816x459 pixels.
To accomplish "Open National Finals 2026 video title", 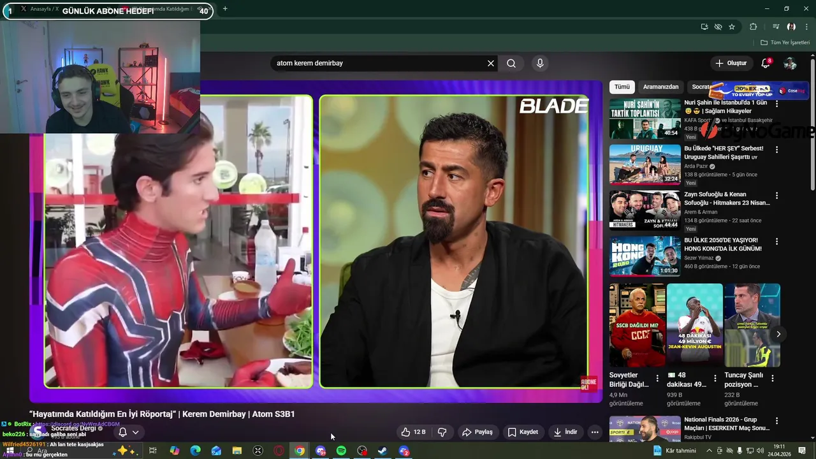I will 727,424.
